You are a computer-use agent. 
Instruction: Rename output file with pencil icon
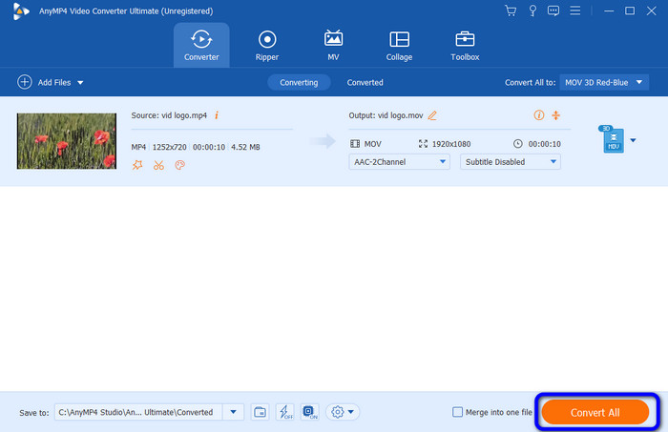432,115
